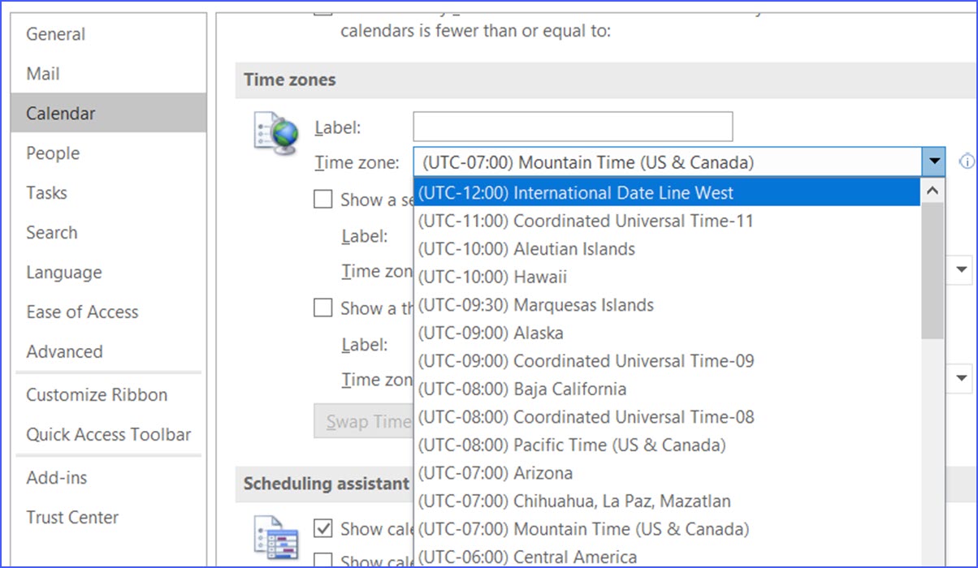Enable the second time zone checkbox
Screen dimensions: 978x568
[322, 200]
